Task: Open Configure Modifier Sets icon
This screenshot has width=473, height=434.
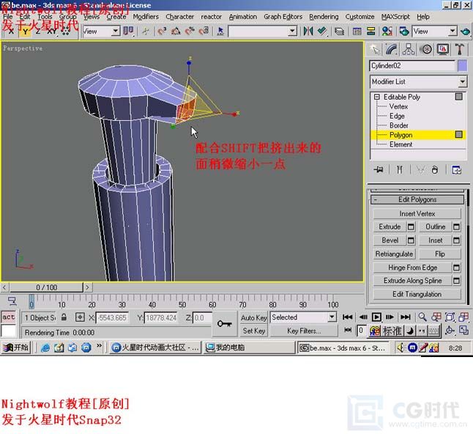Action: coord(456,170)
